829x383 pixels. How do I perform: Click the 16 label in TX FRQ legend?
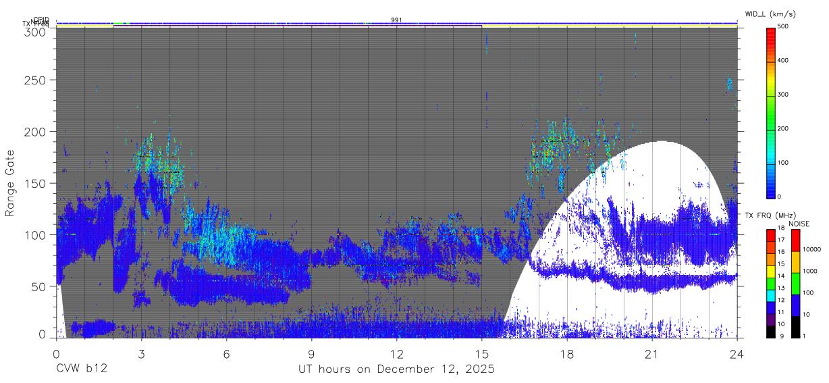point(781,252)
